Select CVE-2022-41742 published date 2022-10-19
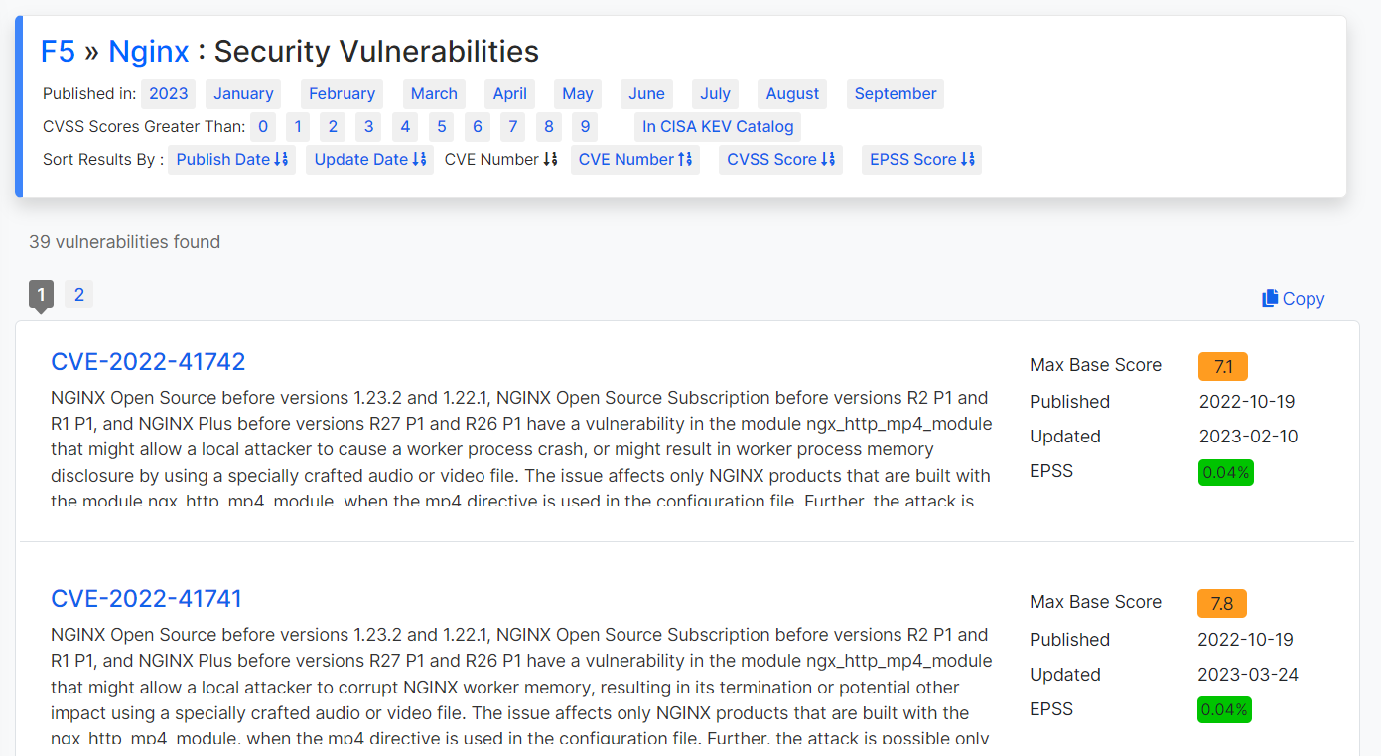1381x756 pixels. pyautogui.click(x=1246, y=402)
